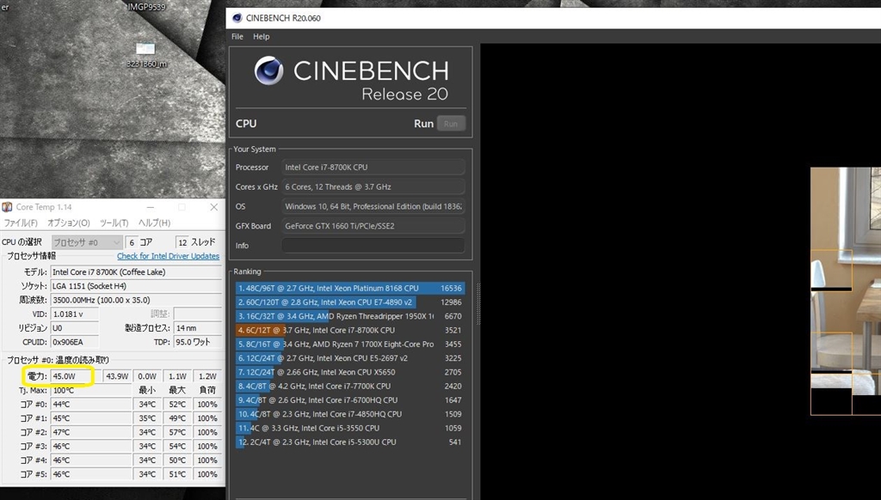Select ranking row Intel Xeon CPU X5650
The height and width of the screenshot is (500, 881).
pos(350,372)
